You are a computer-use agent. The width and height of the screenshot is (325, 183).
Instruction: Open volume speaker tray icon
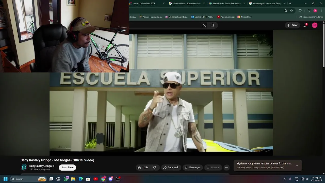click(307, 179)
